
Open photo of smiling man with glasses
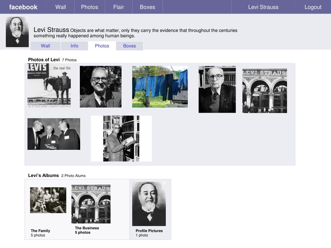[101, 87]
